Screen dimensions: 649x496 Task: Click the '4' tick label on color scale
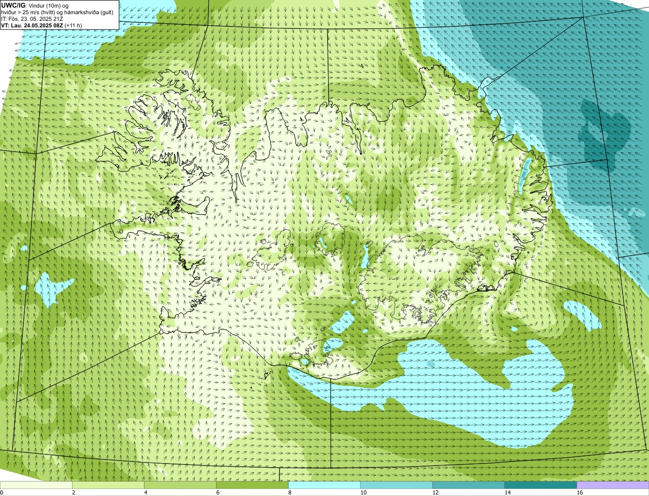146,492
